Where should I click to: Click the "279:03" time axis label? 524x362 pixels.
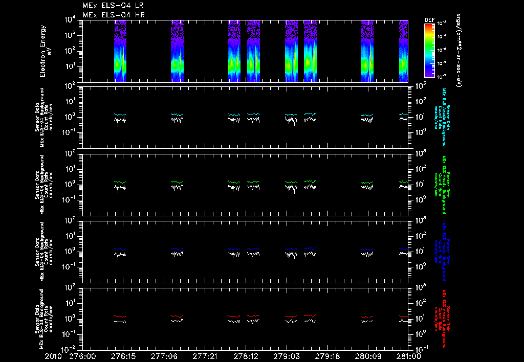tap(286, 356)
